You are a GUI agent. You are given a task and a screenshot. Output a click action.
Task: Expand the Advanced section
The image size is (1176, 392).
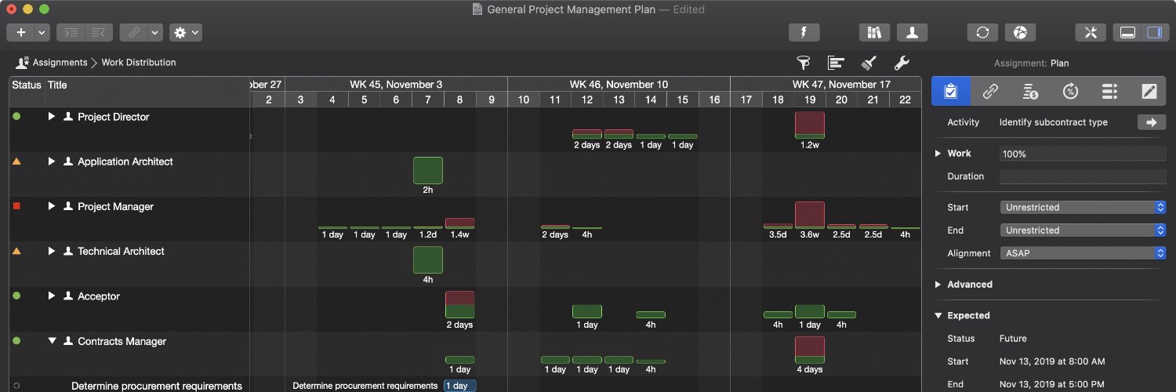coord(938,285)
